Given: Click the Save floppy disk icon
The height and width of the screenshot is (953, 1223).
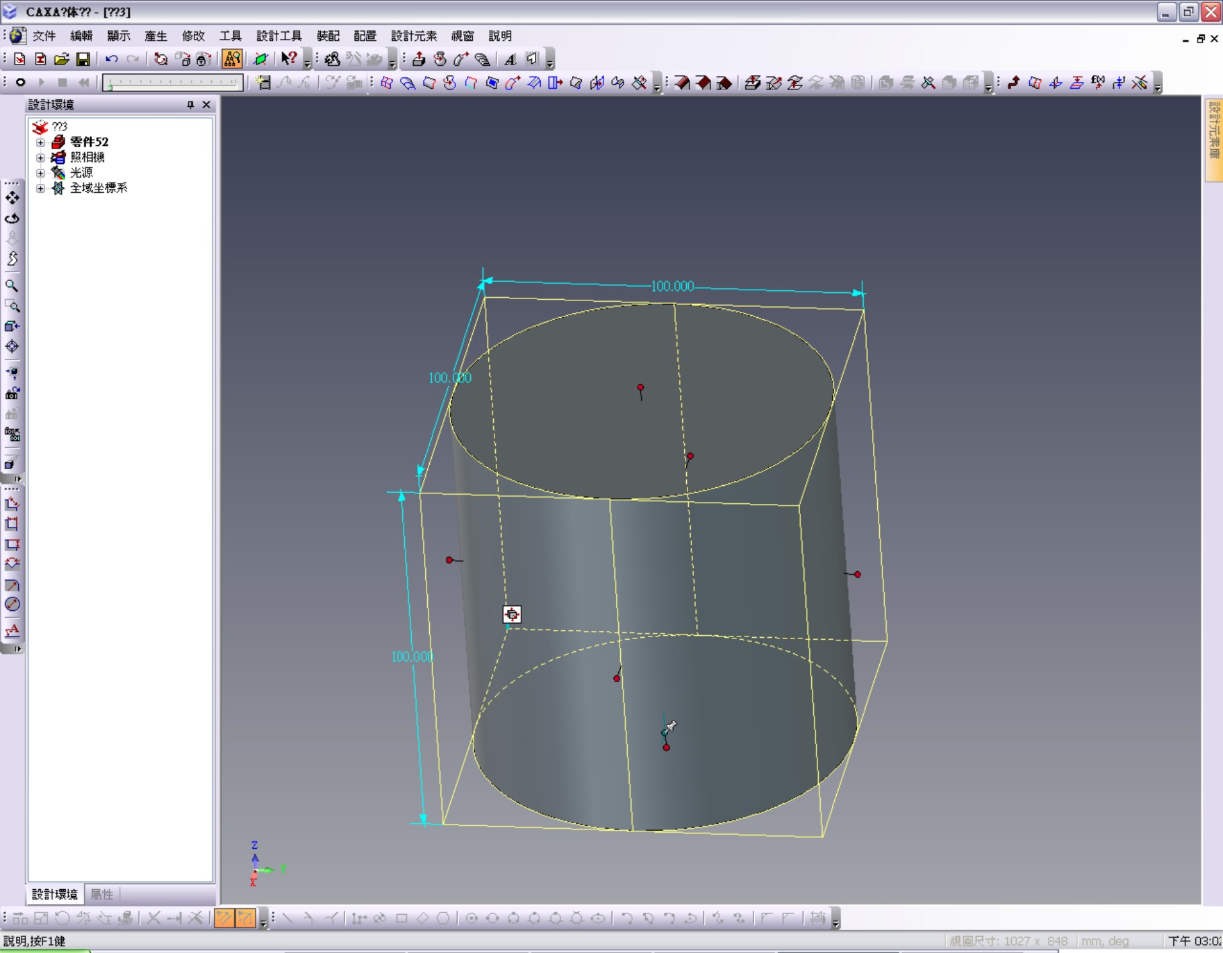Looking at the screenshot, I should (x=83, y=60).
